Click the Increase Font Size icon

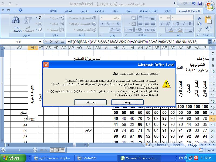(x=168, y=24)
